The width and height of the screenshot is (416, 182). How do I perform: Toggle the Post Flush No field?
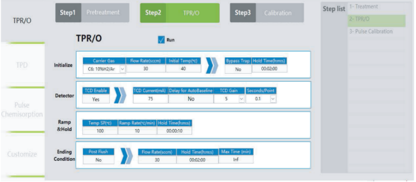coord(98,159)
